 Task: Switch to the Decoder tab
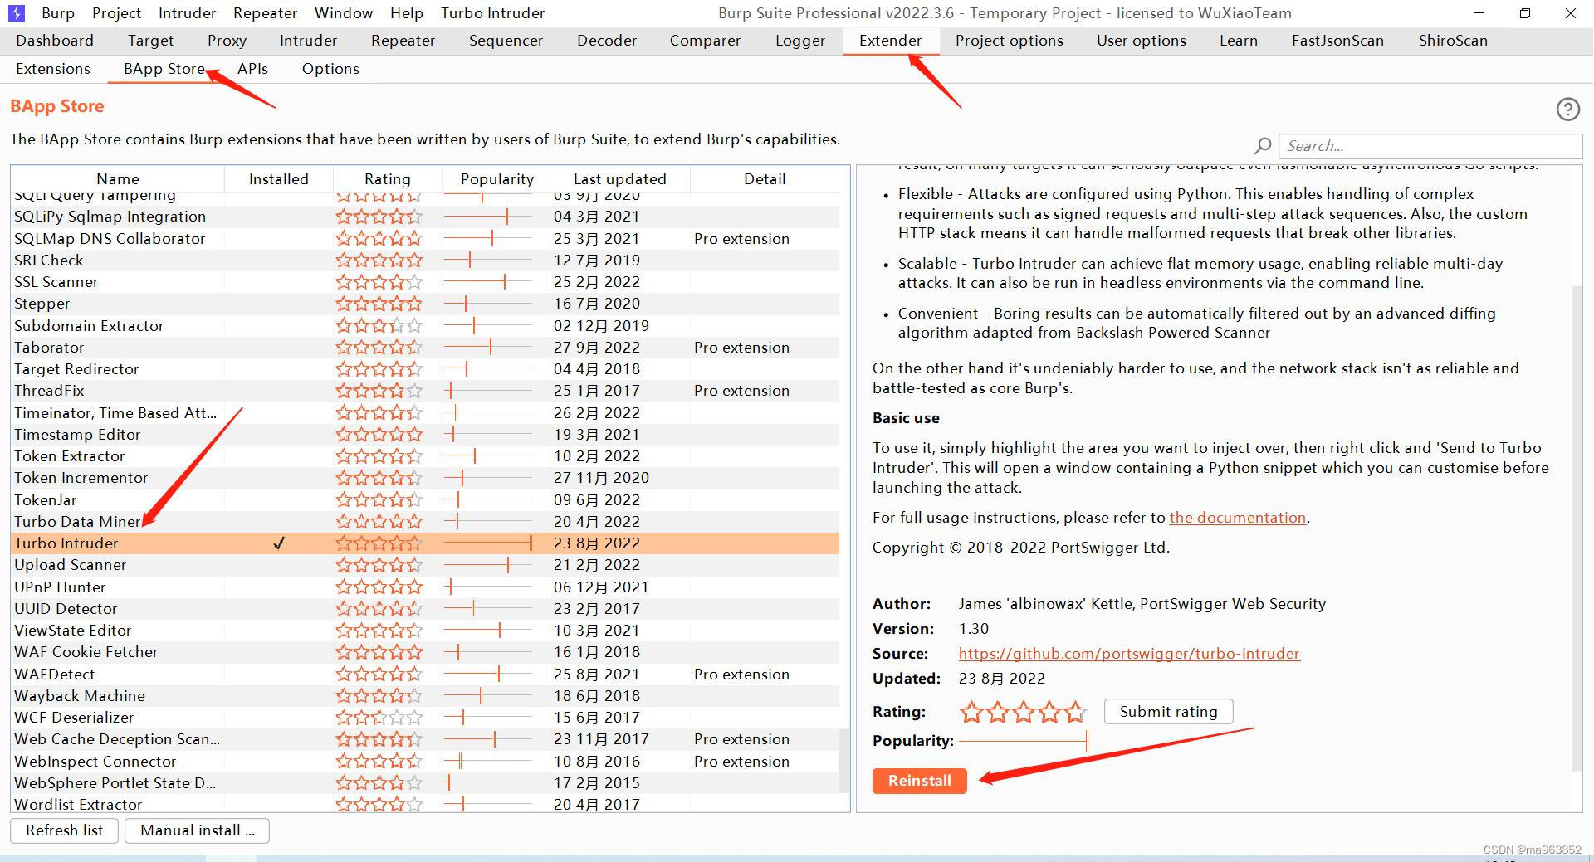(x=607, y=41)
